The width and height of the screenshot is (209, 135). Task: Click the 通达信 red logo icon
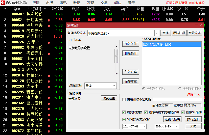3,3
